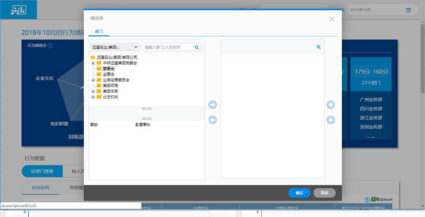Open the calendar icon next to 2018年10月

pos(408,10)
